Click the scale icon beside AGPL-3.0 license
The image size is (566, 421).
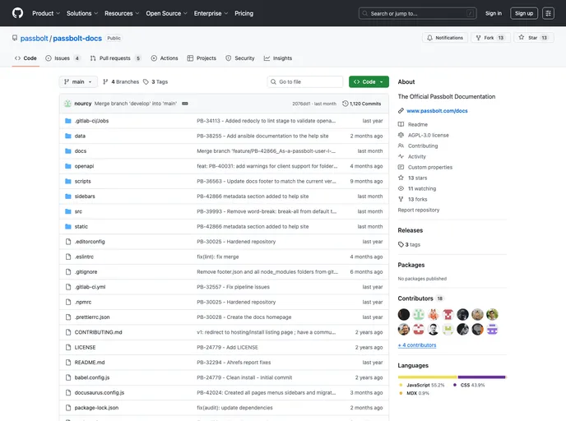pos(401,135)
